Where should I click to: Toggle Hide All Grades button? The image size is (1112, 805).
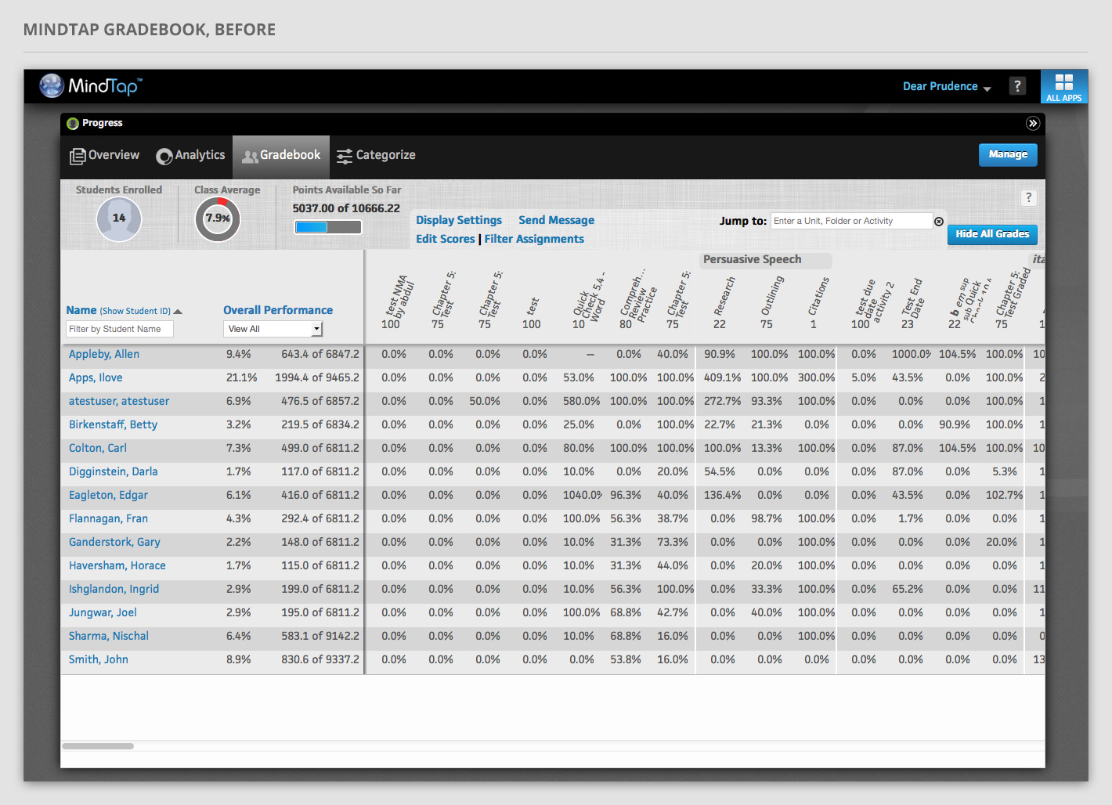pos(991,234)
